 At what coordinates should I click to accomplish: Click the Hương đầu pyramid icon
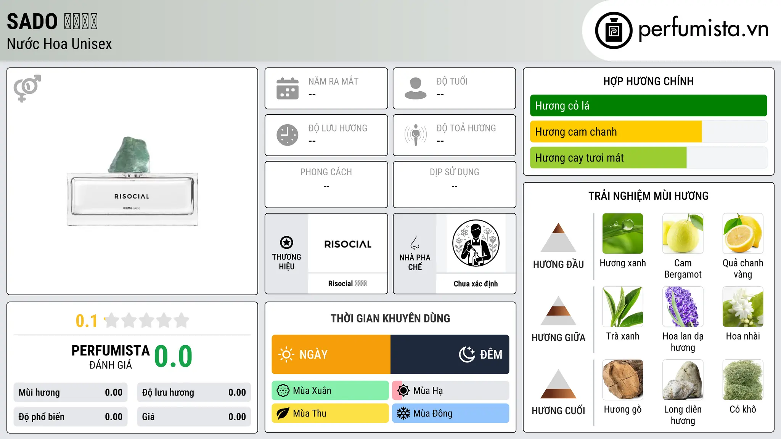pyautogui.click(x=558, y=237)
